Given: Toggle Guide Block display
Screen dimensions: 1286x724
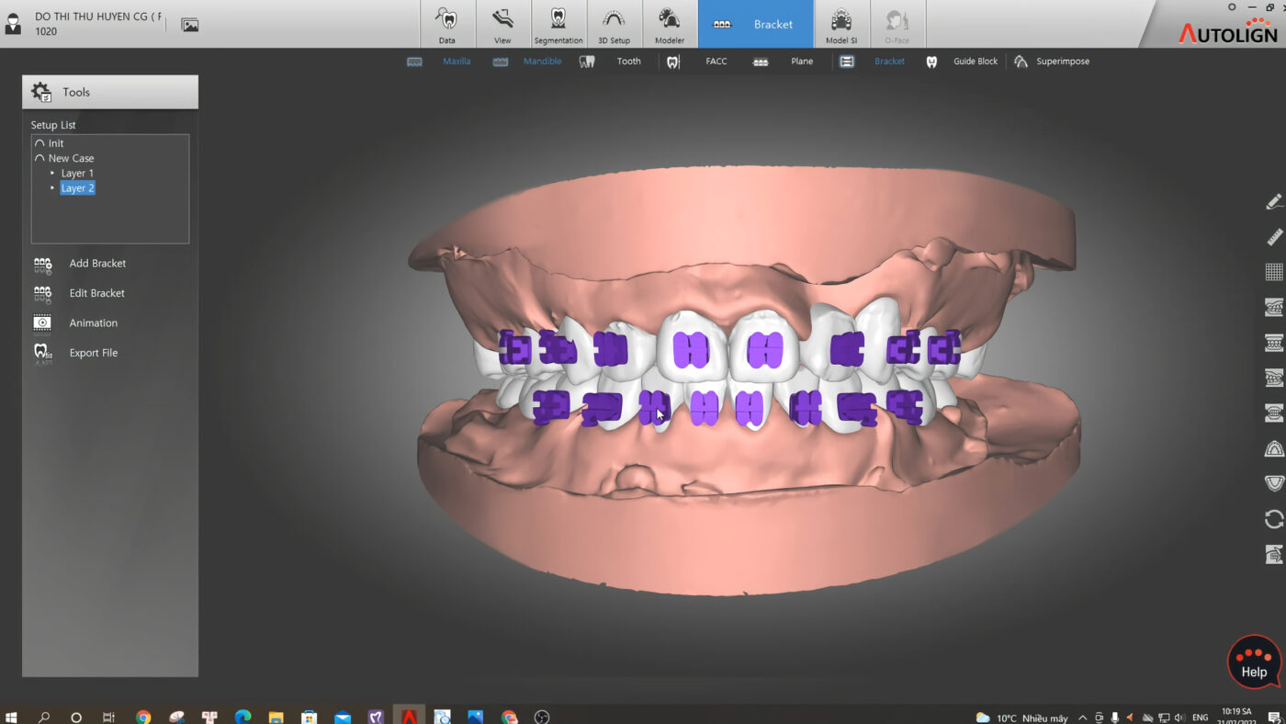Looking at the screenshot, I should [975, 62].
